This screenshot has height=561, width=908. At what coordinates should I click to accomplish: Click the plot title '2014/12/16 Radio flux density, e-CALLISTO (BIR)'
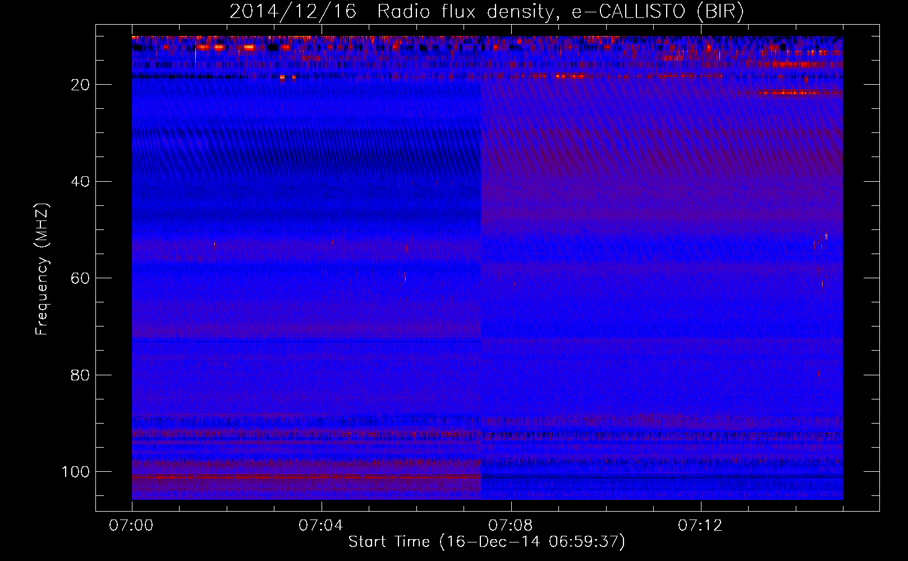(x=487, y=12)
